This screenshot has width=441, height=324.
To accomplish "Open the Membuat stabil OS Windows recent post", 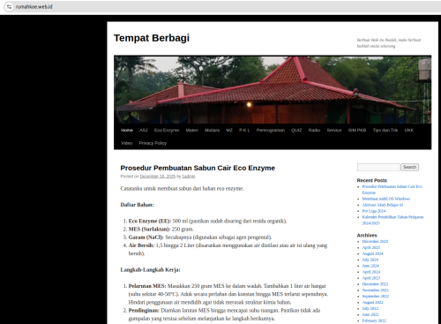I will click(x=386, y=199).
